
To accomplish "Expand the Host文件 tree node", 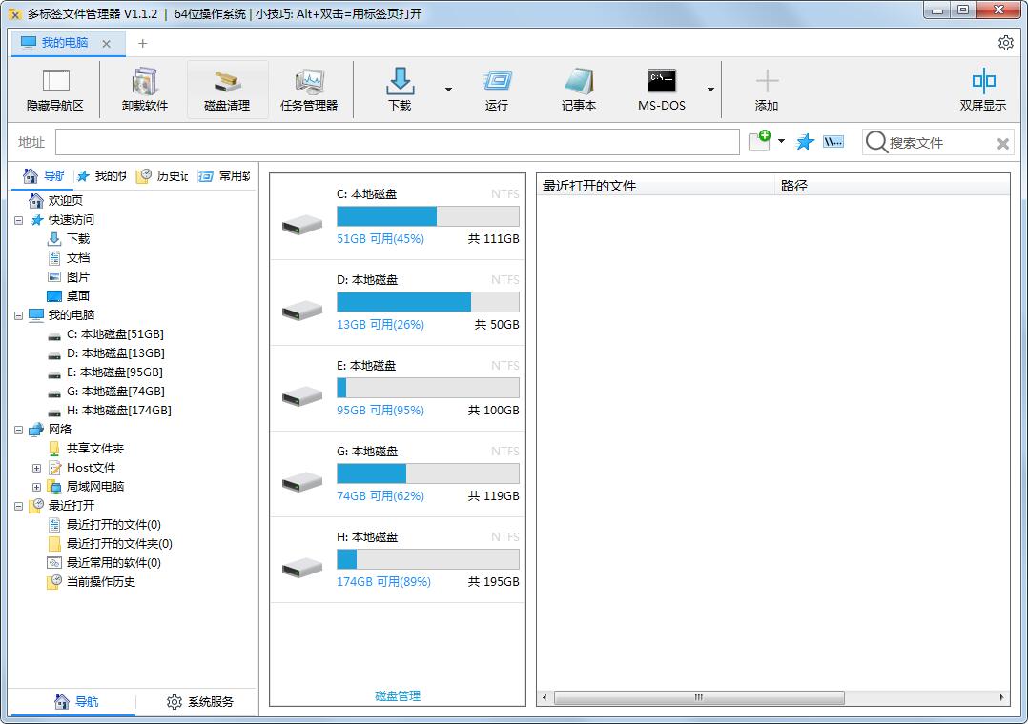I will click(x=35, y=467).
